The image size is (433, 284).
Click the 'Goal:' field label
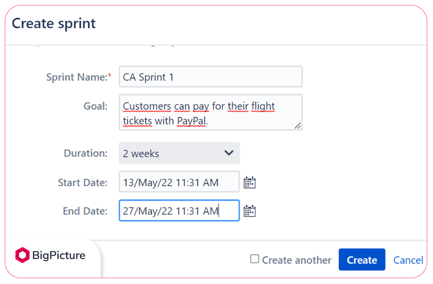pos(95,106)
